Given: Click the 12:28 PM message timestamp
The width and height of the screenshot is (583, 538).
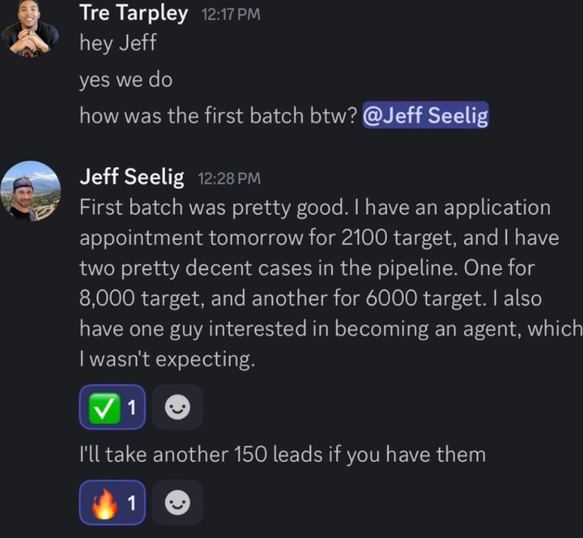Looking at the screenshot, I should (229, 178).
